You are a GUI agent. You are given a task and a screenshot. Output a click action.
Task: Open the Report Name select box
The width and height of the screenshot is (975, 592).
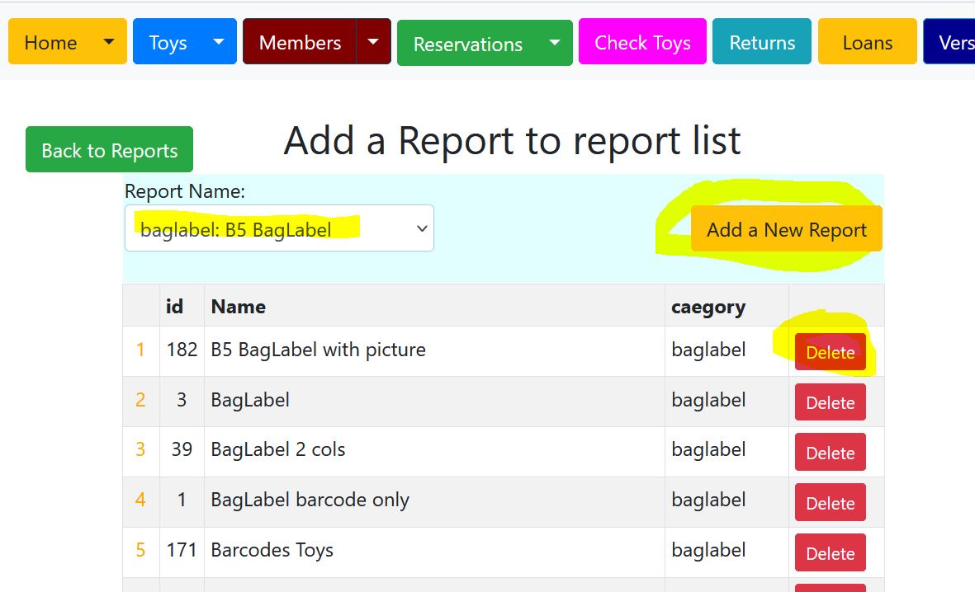coord(279,228)
